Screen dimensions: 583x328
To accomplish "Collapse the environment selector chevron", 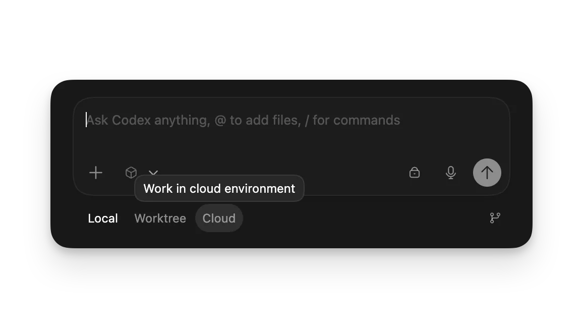I will point(153,173).
